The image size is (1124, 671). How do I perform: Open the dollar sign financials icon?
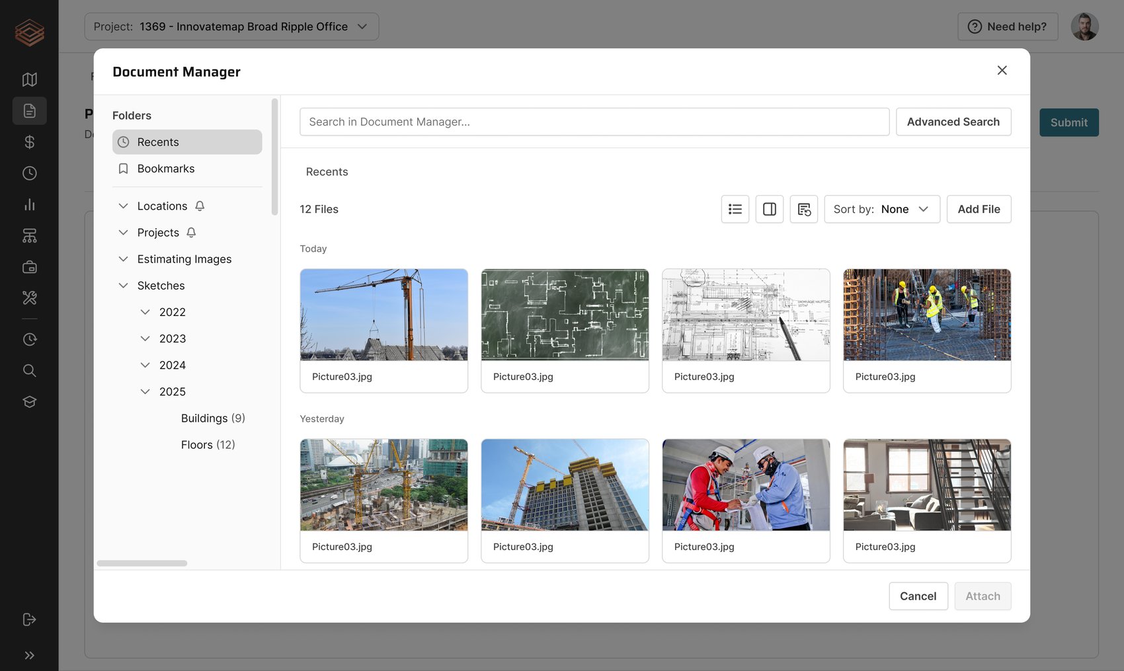click(x=29, y=142)
